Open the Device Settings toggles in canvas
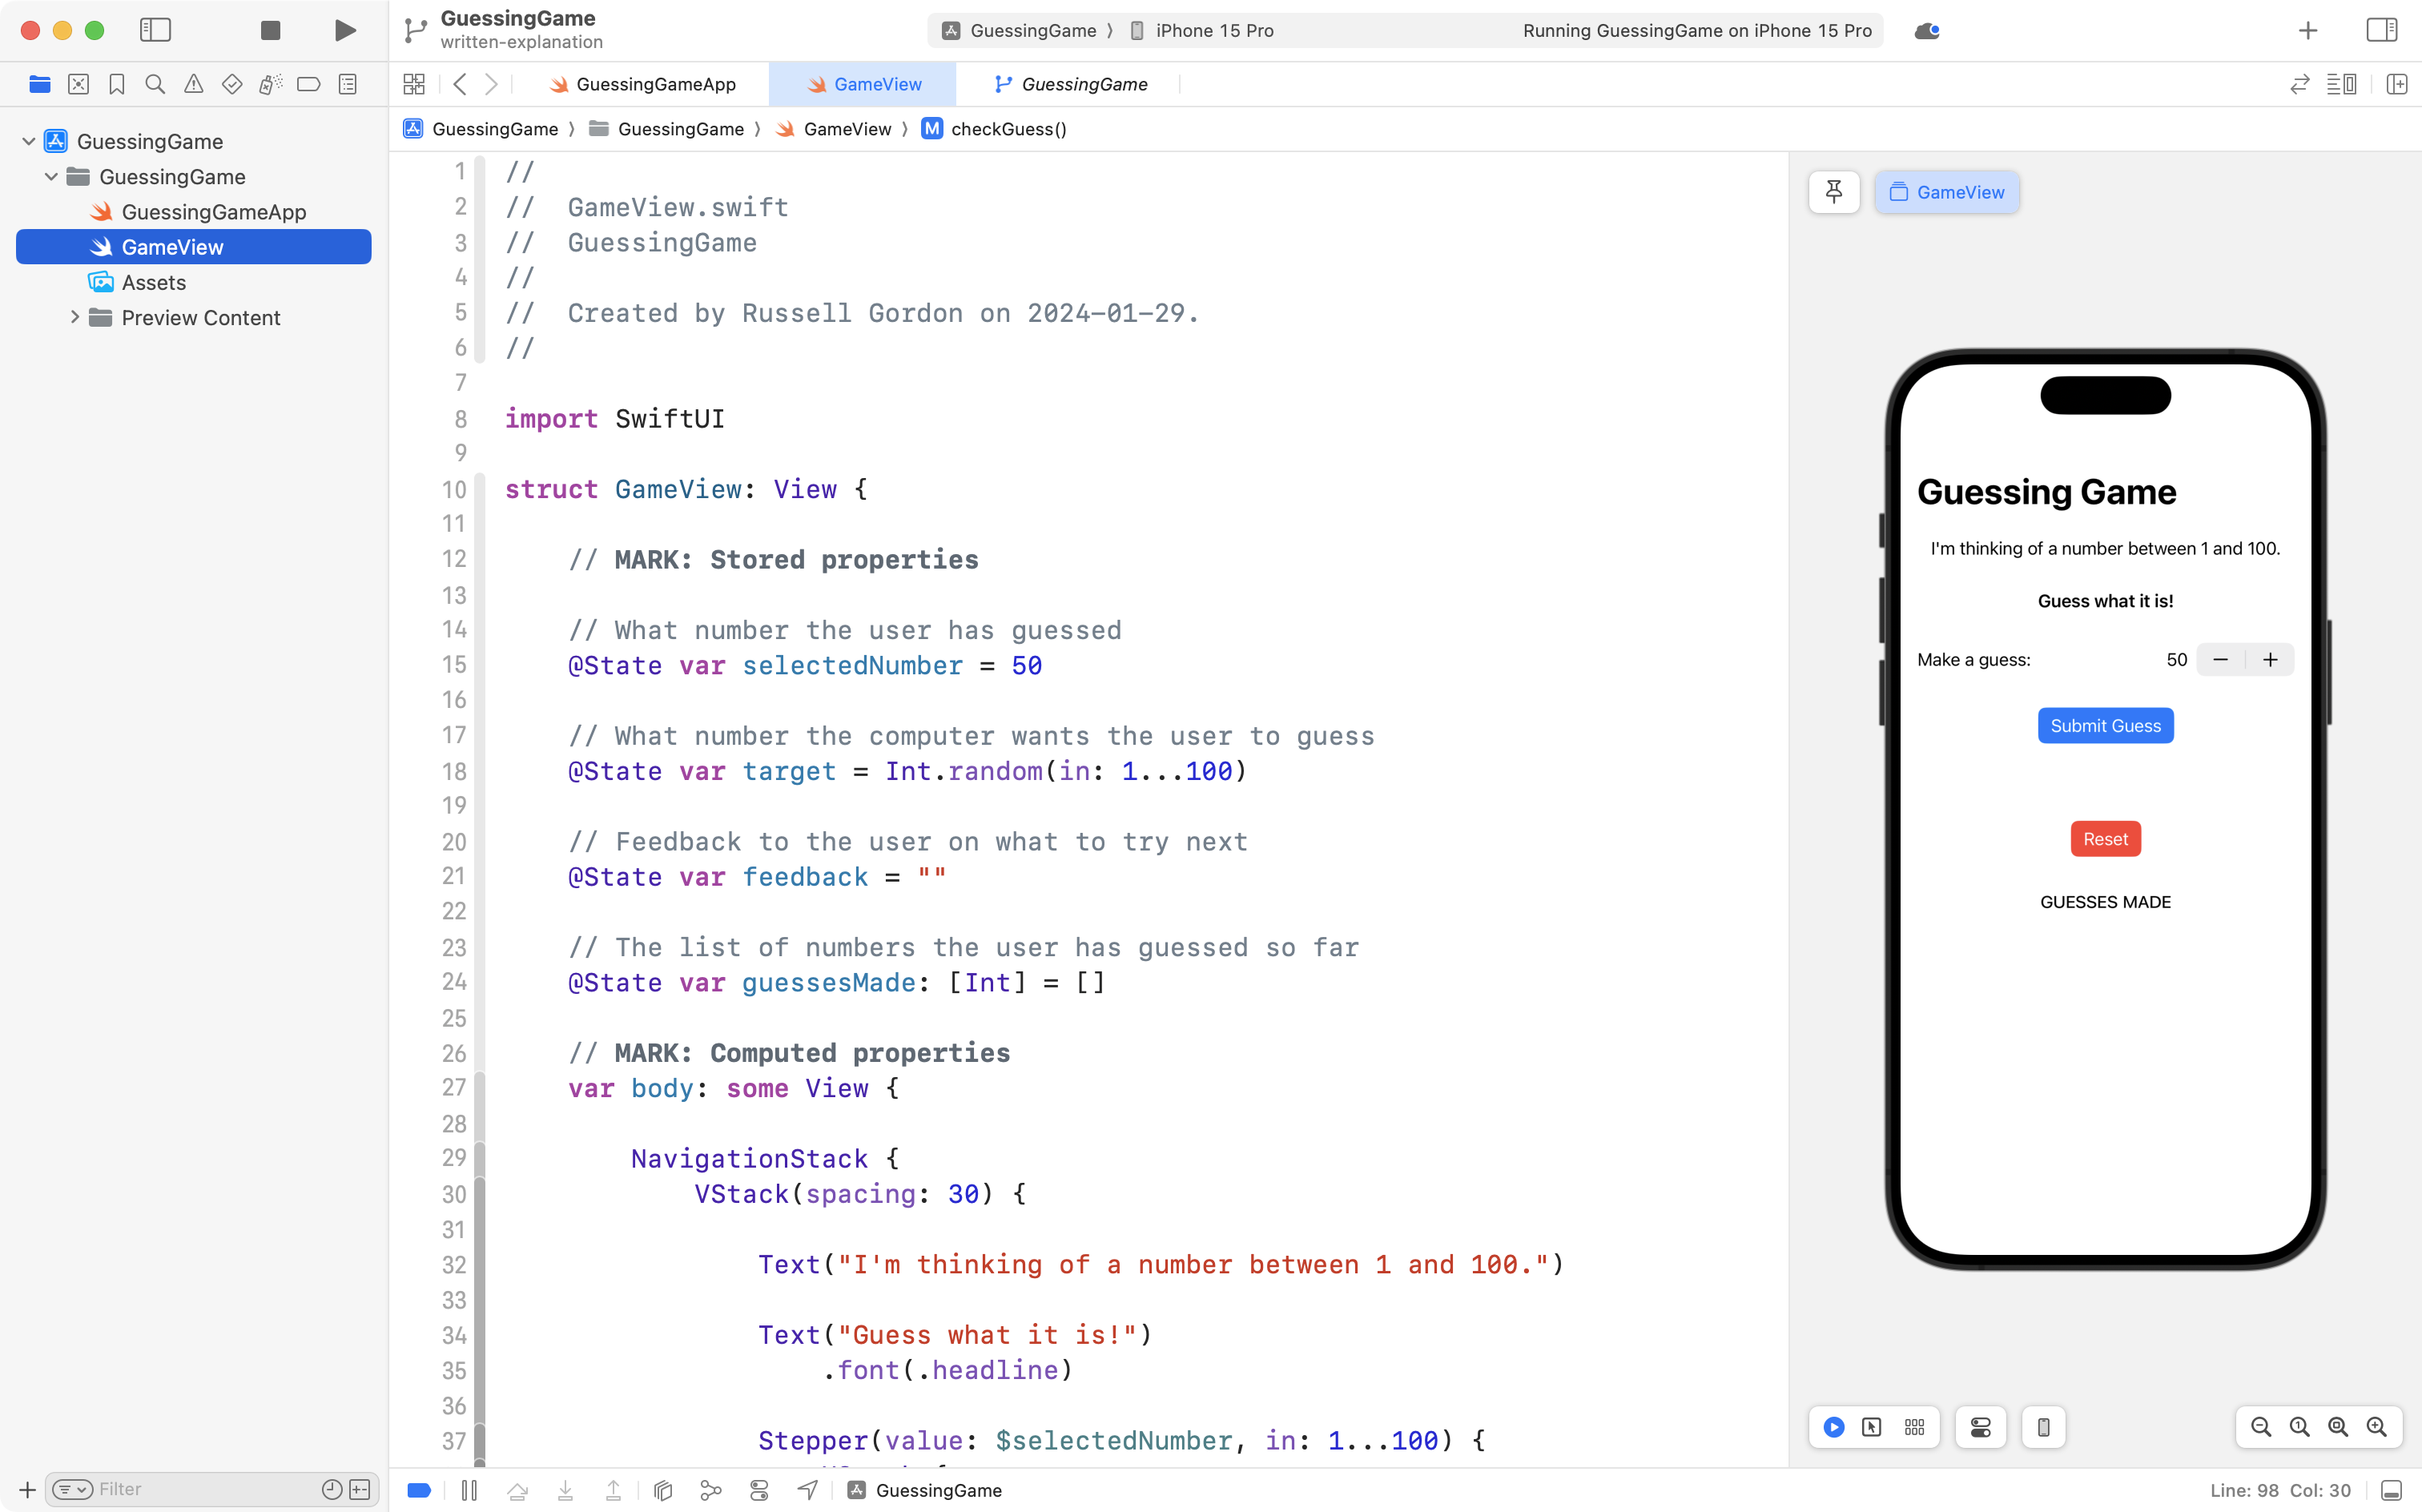 [x=1981, y=1427]
